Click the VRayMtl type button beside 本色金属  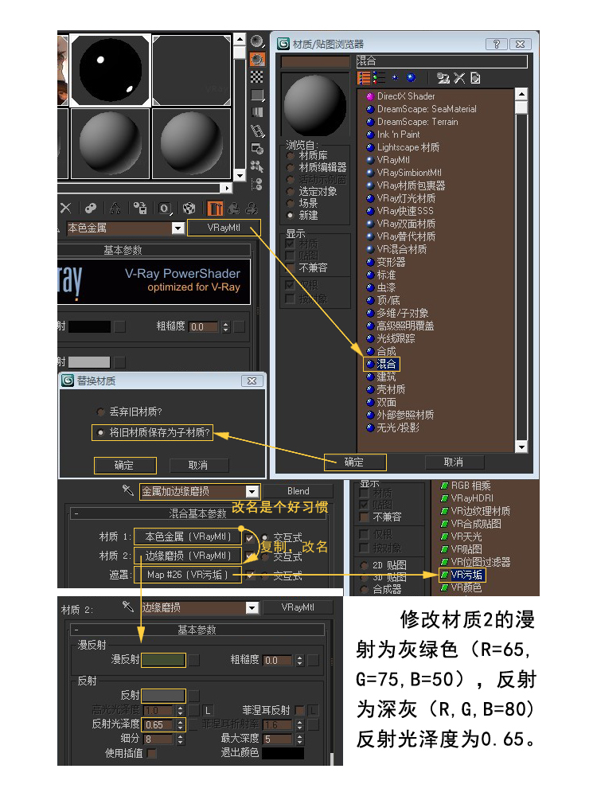(x=224, y=228)
